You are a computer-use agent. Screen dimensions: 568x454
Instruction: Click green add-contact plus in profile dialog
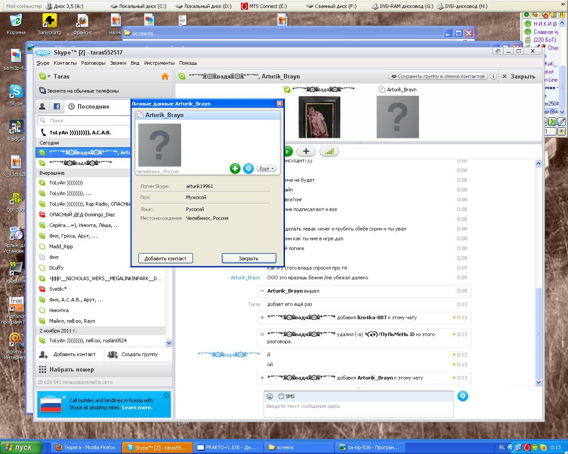(x=235, y=168)
